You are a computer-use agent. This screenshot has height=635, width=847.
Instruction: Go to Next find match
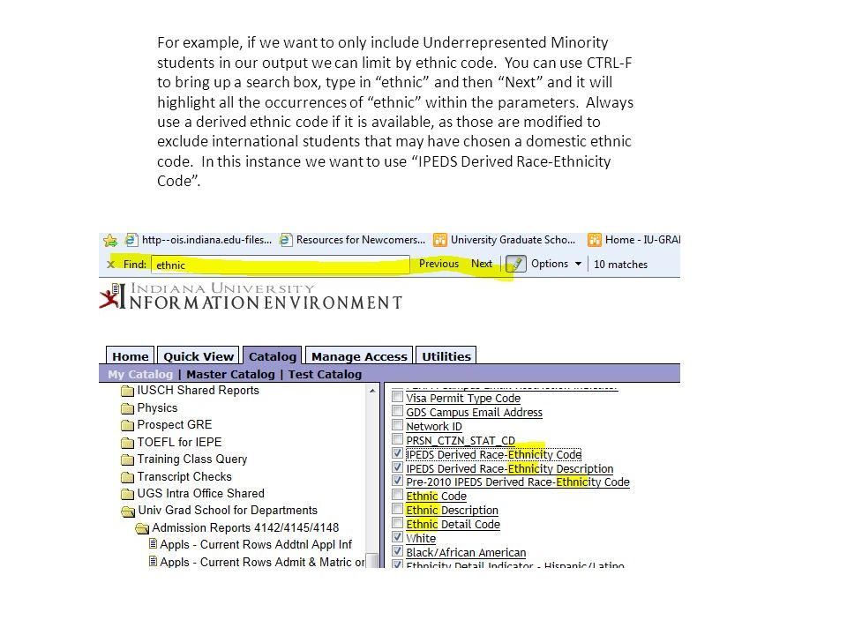[x=482, y=264]
